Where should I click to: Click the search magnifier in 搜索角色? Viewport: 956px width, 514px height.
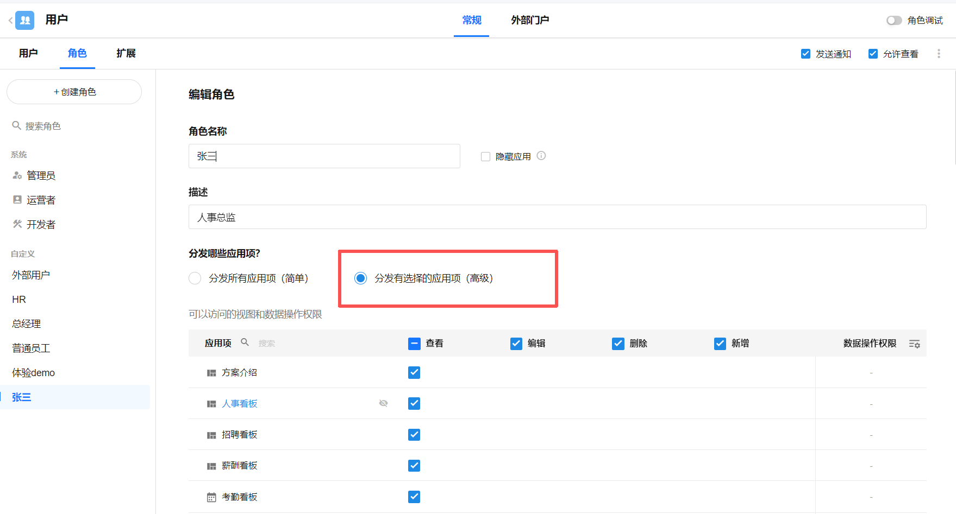16,126
